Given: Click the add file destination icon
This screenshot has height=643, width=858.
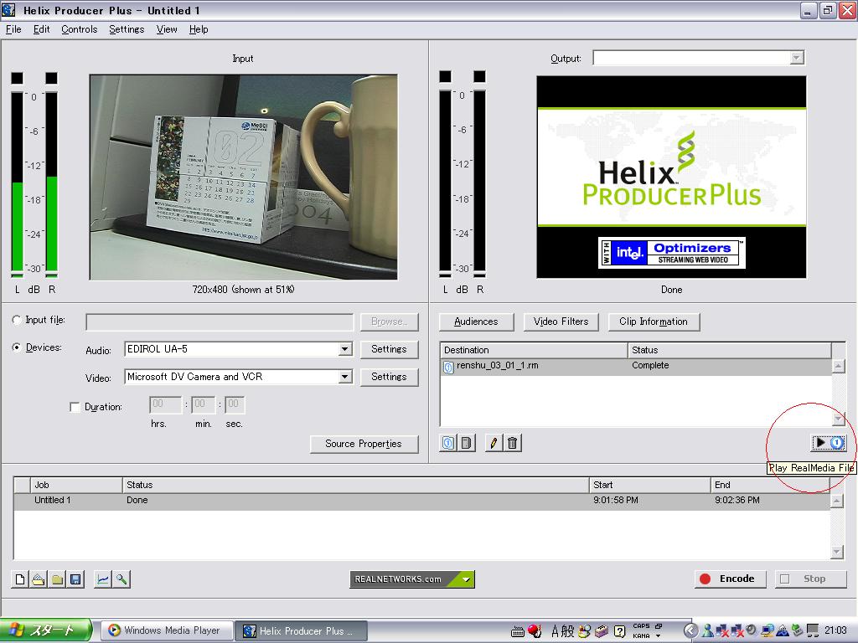Looking at the screenshot, I should pos(448,443).
